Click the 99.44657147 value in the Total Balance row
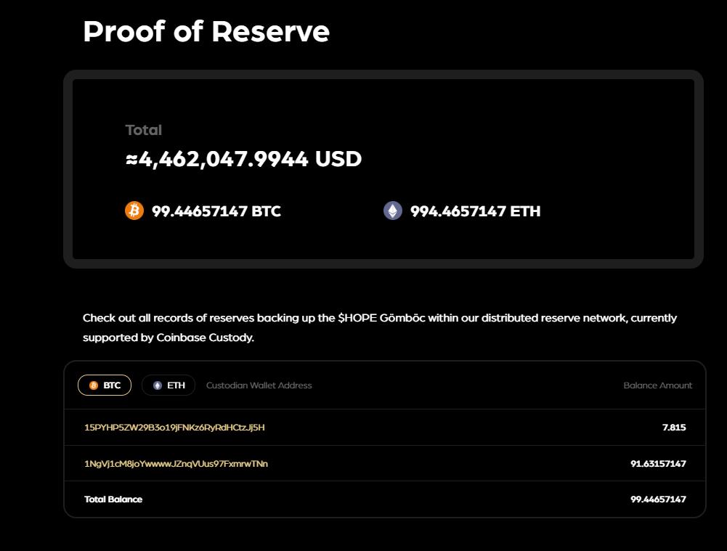This screenshot has height=551, width=727. (x=658, y=499)
